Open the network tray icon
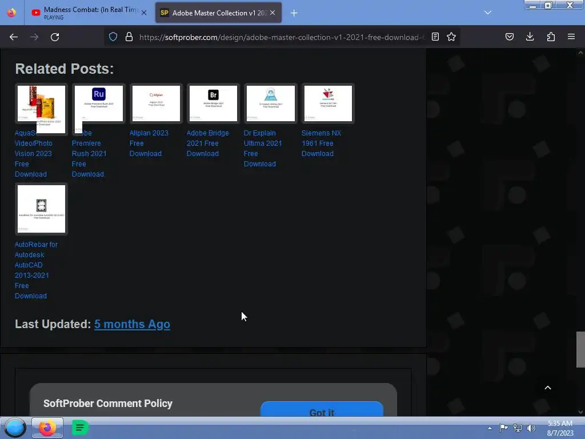The width and height of the screenshot is (585, 439). pos(518,428)
